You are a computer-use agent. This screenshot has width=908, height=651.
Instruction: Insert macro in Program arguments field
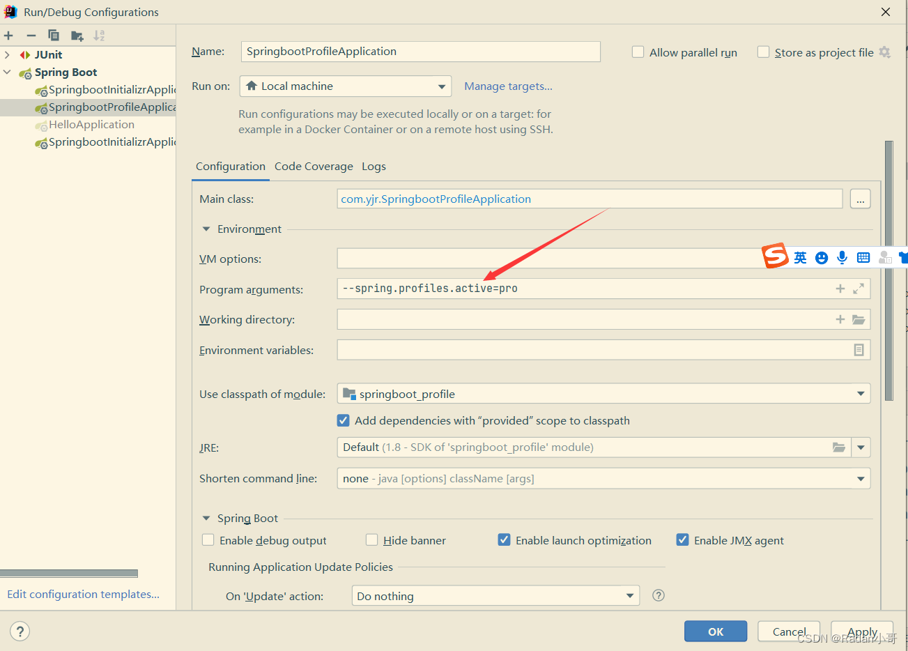[840, 289]
